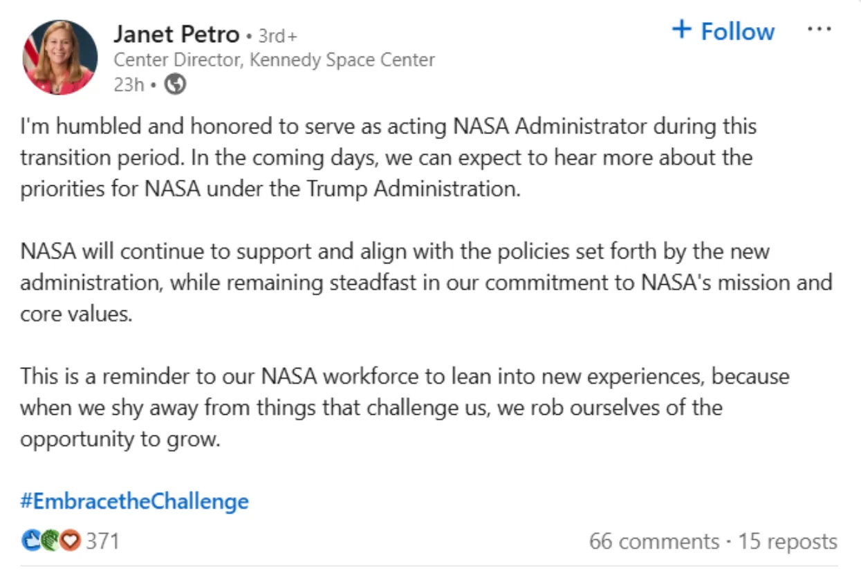This screenshot has height=571, width=861.
Task: Click the 23h post timestamp
Action: (x=129, y=84)
